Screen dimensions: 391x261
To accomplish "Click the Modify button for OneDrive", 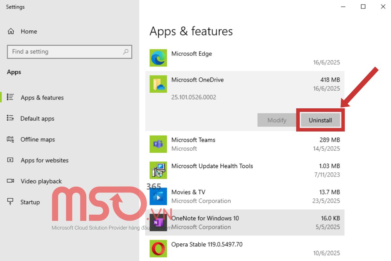I will [x=277, y=120].
